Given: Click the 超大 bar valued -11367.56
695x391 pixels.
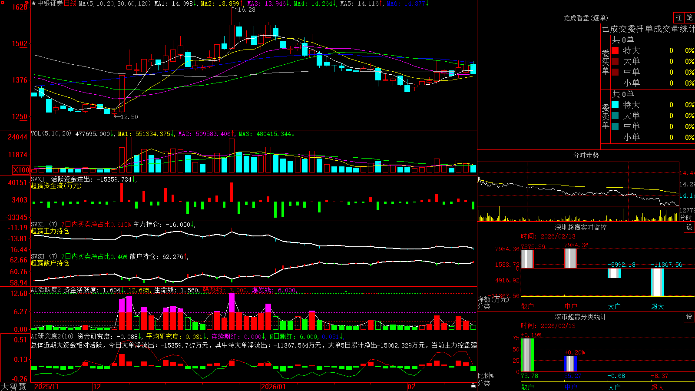Looking at the screenshot, I should 658,282.
